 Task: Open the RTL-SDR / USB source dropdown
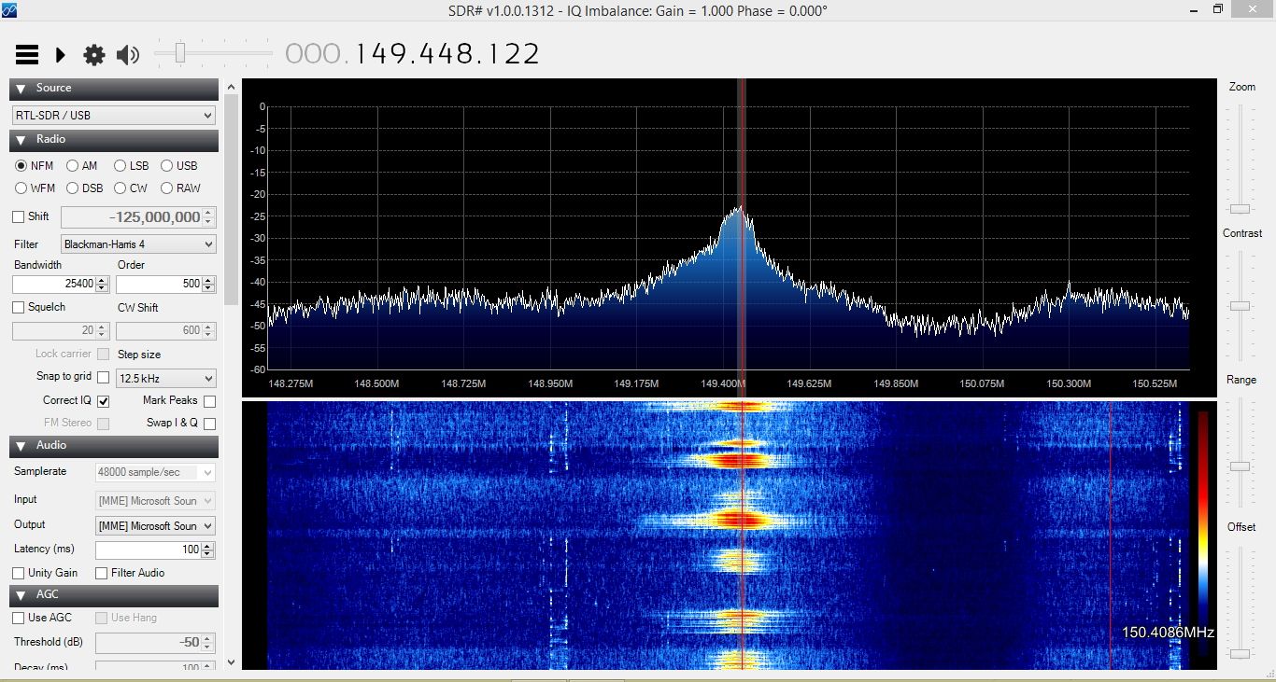click(x=114, y=116)
